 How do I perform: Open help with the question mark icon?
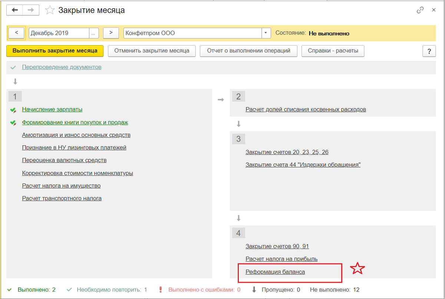click(429, 51)
